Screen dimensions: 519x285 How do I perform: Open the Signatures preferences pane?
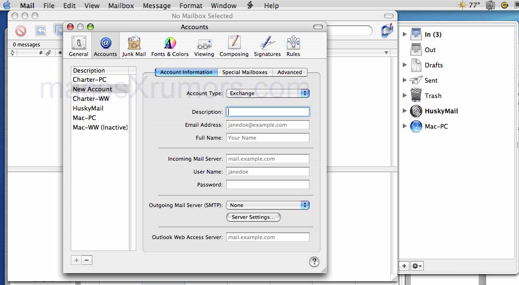click(x=267, y=46)
